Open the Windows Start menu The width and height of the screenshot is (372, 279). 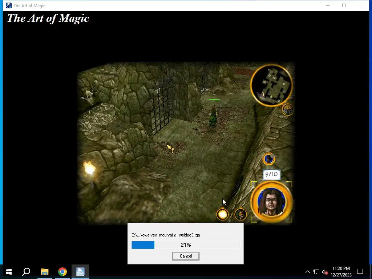pyautogui.click(x=9, y=272)
